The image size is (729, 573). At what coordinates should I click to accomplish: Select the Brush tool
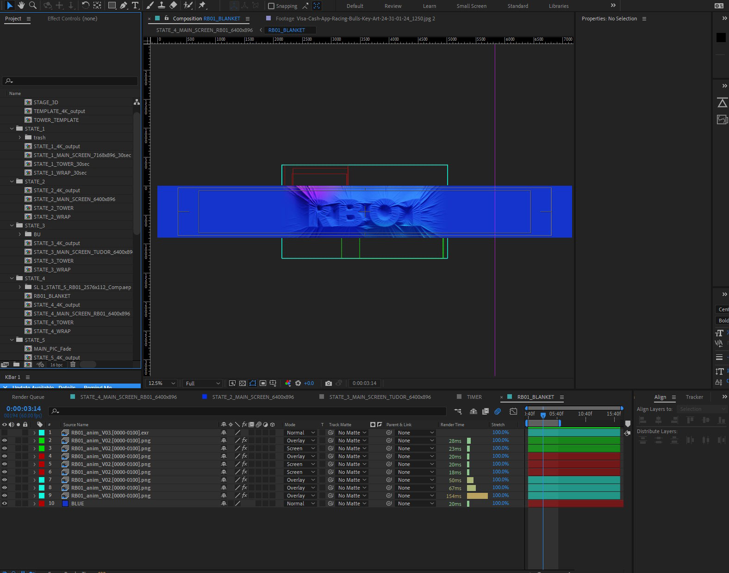coord(150,5)
